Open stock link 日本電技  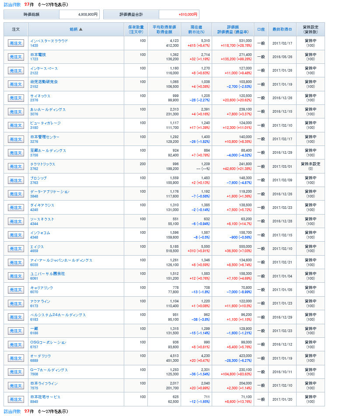(38, 54)
